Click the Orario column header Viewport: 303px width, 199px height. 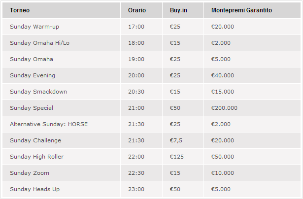(136, 10)
